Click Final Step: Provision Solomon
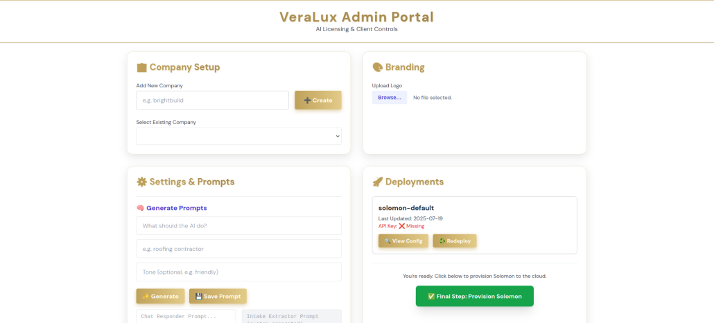 tap(474, 296)
